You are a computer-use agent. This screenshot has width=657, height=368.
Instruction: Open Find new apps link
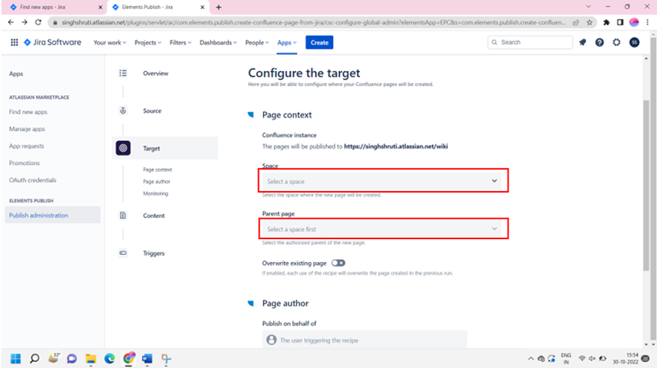click(x=28, y=112)
